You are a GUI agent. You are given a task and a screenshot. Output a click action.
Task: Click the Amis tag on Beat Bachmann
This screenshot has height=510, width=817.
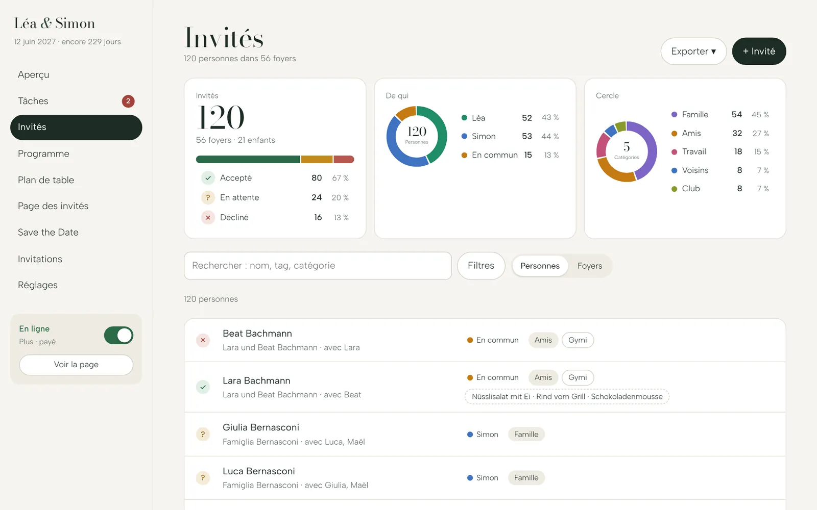click(x=543, y=340)
